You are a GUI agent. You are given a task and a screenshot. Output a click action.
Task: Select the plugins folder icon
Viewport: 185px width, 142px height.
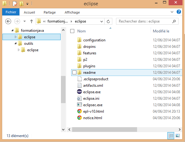(79, 66)
